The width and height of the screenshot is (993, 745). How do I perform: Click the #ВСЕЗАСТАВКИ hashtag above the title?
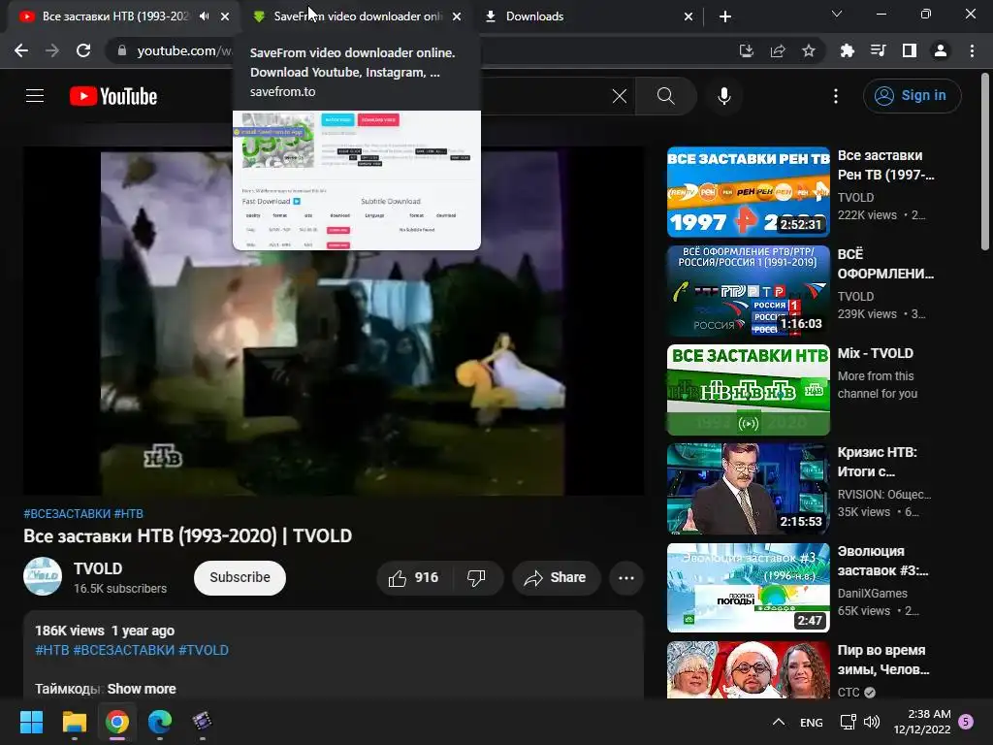[x=67, y=514]
